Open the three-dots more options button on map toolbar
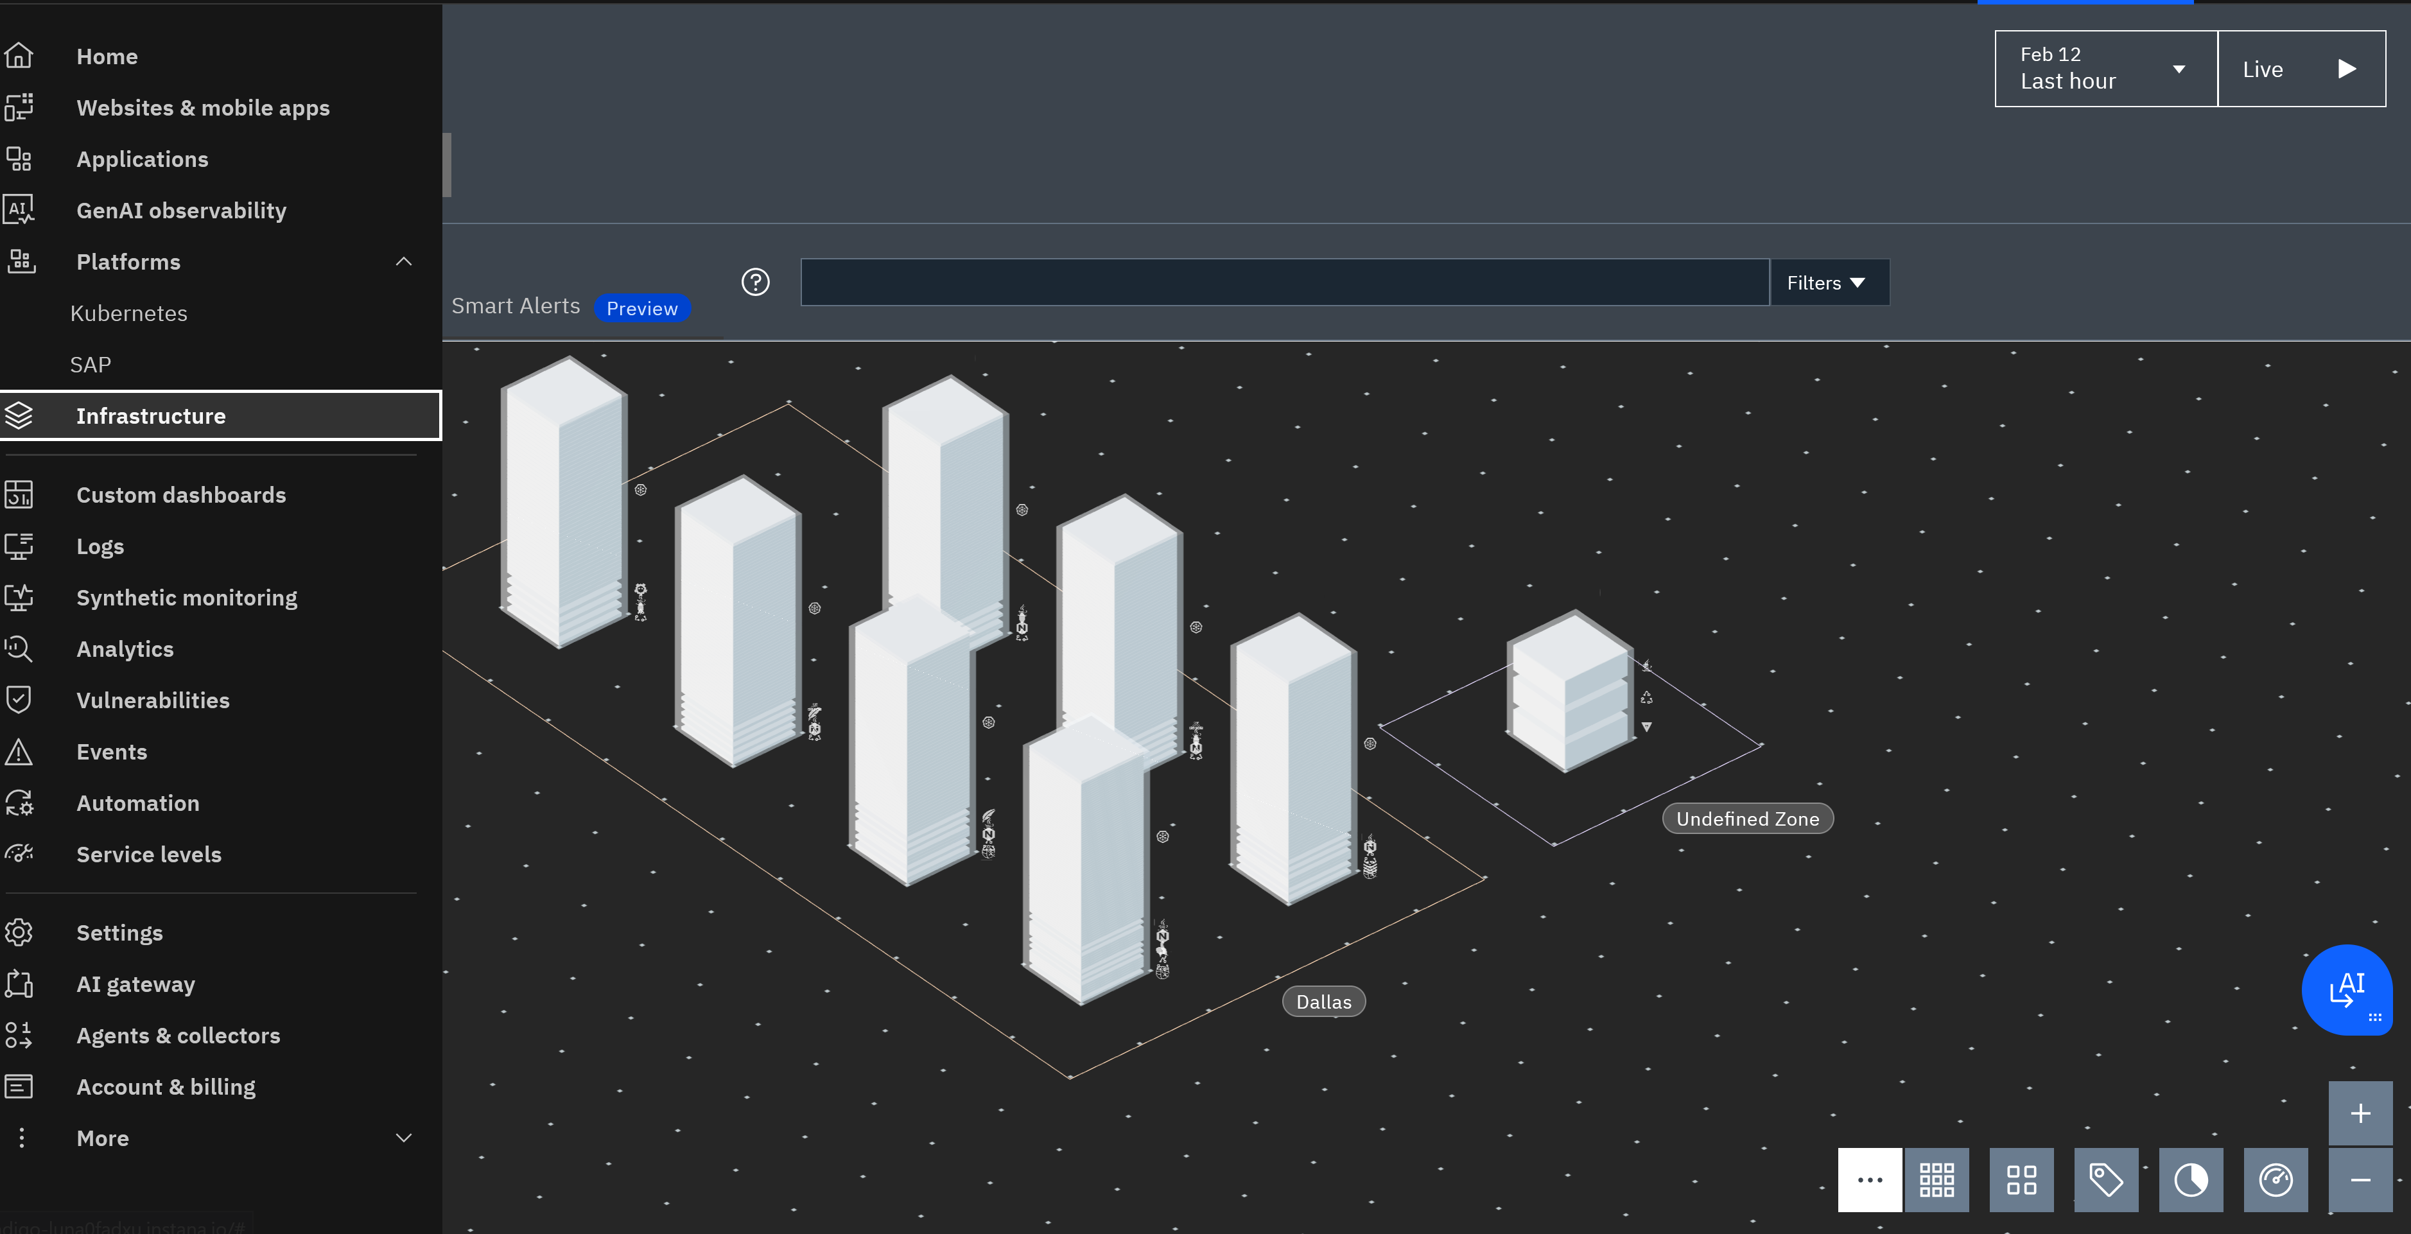Image resolution: width=2411 pixels, height=1234 pixels. click(1869, 1179)
